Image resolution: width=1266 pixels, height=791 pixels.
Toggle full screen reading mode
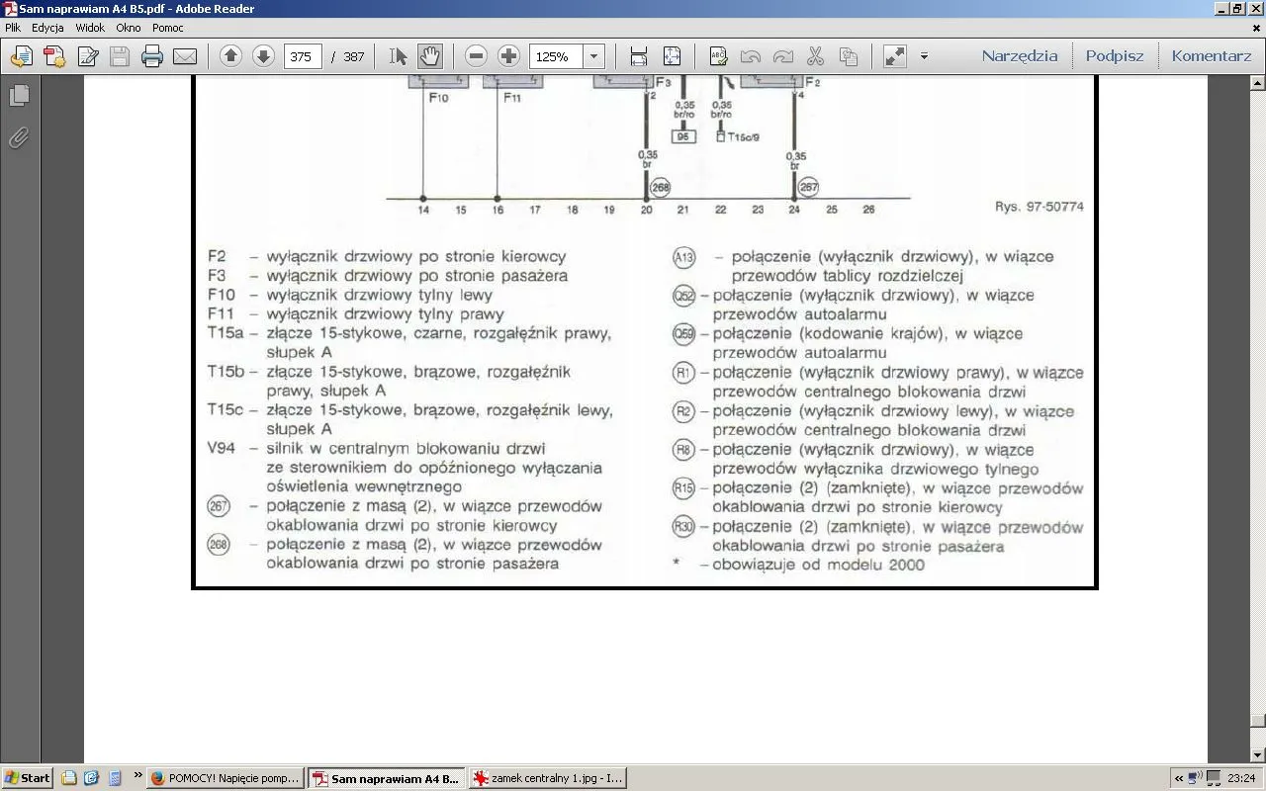pos(893,56)
